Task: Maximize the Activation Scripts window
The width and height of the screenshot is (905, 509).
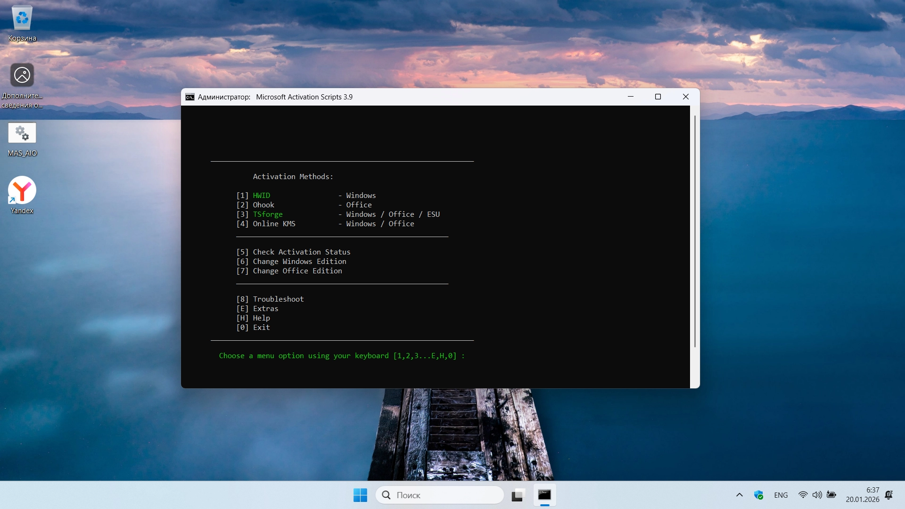Action: [x=658, y=97]
